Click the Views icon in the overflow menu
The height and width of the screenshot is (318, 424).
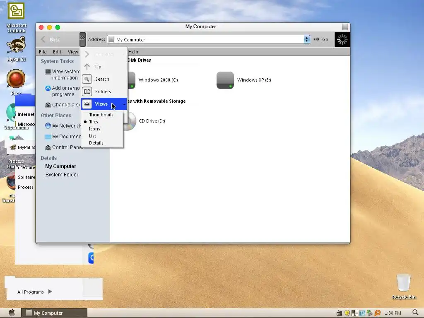click(x=87, y=104)
